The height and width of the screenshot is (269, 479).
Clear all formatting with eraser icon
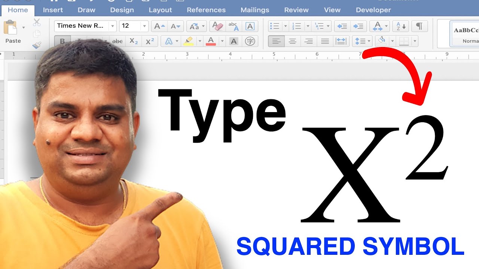(x=217, y=26)
